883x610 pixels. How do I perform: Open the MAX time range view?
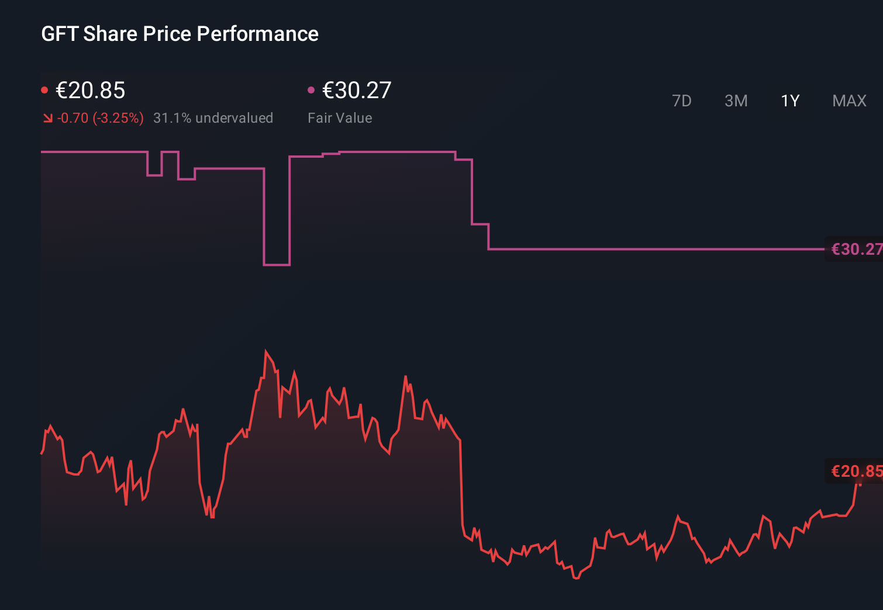coord(848,100)
